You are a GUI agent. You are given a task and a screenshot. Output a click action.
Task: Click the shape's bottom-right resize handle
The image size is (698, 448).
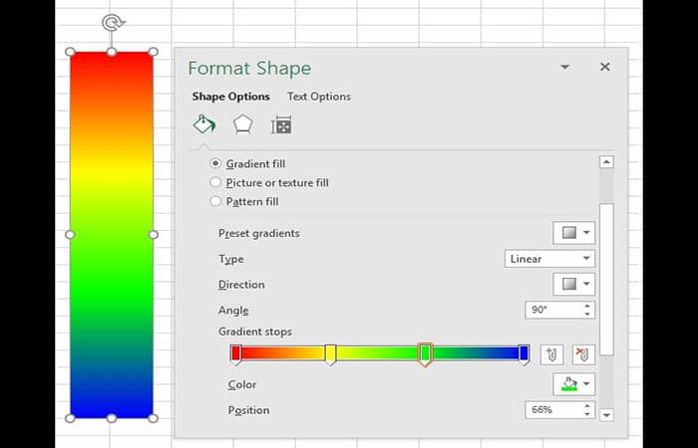click(x=154, y=418)
